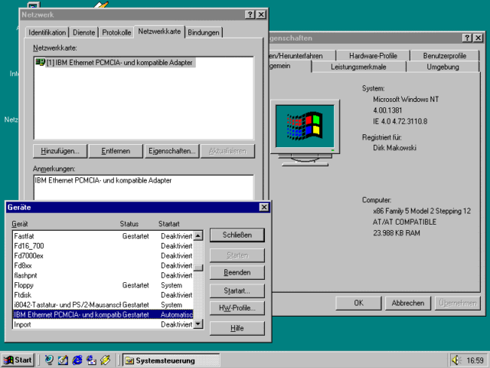Click the Entfernen button

pos(116,151)
